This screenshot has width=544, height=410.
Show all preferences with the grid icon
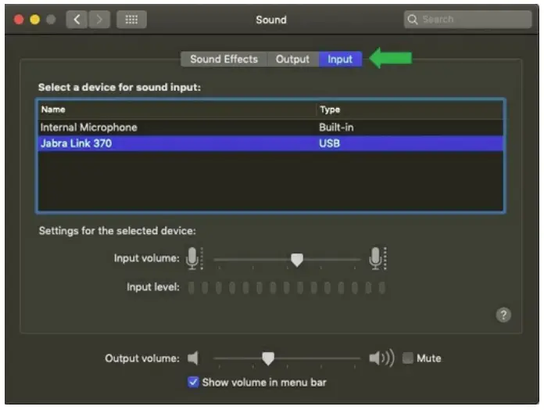131,20
